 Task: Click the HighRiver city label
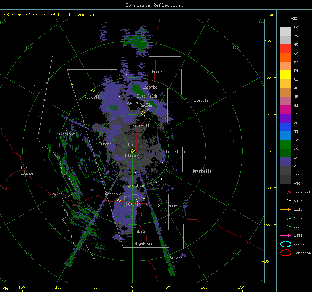click(144, 244)
